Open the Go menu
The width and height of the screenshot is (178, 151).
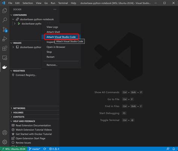46,3
